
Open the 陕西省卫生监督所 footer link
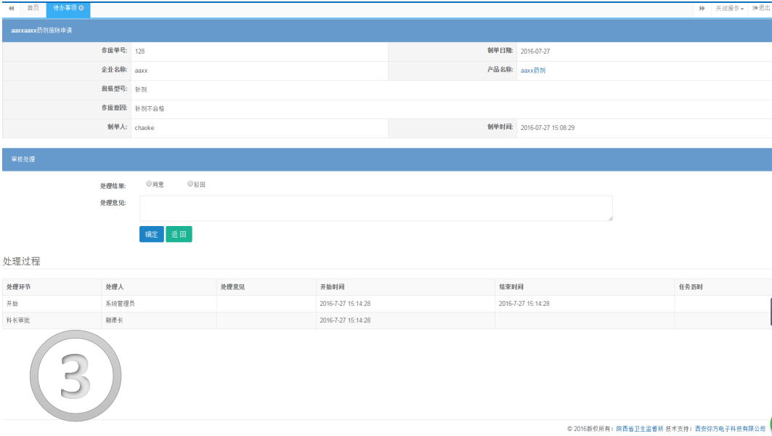640,429
